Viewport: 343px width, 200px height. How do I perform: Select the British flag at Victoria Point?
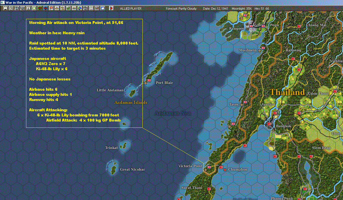209,167
